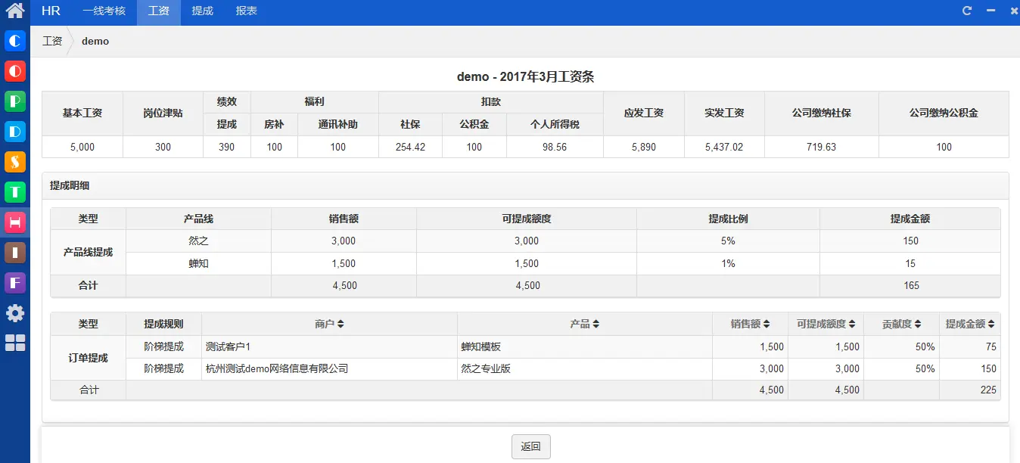This screenshot has width=1020, height=463.
Task: Open the green P app icon
Action: coord(15,101)
